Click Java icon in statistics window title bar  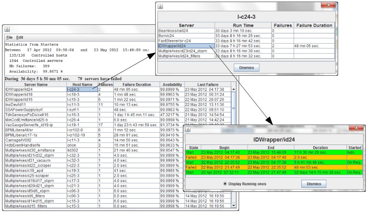coord(7,29)
